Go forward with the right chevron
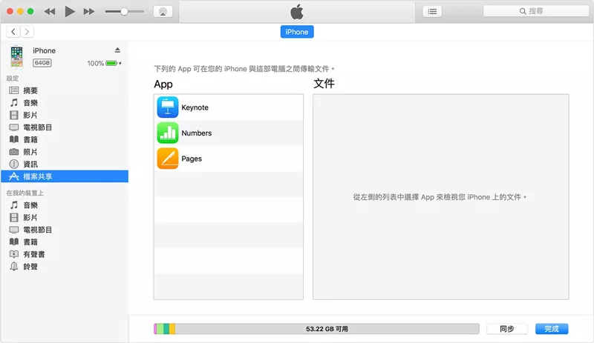Image resolution: width=594 pixels, height=343 pixels. (27, 32)
